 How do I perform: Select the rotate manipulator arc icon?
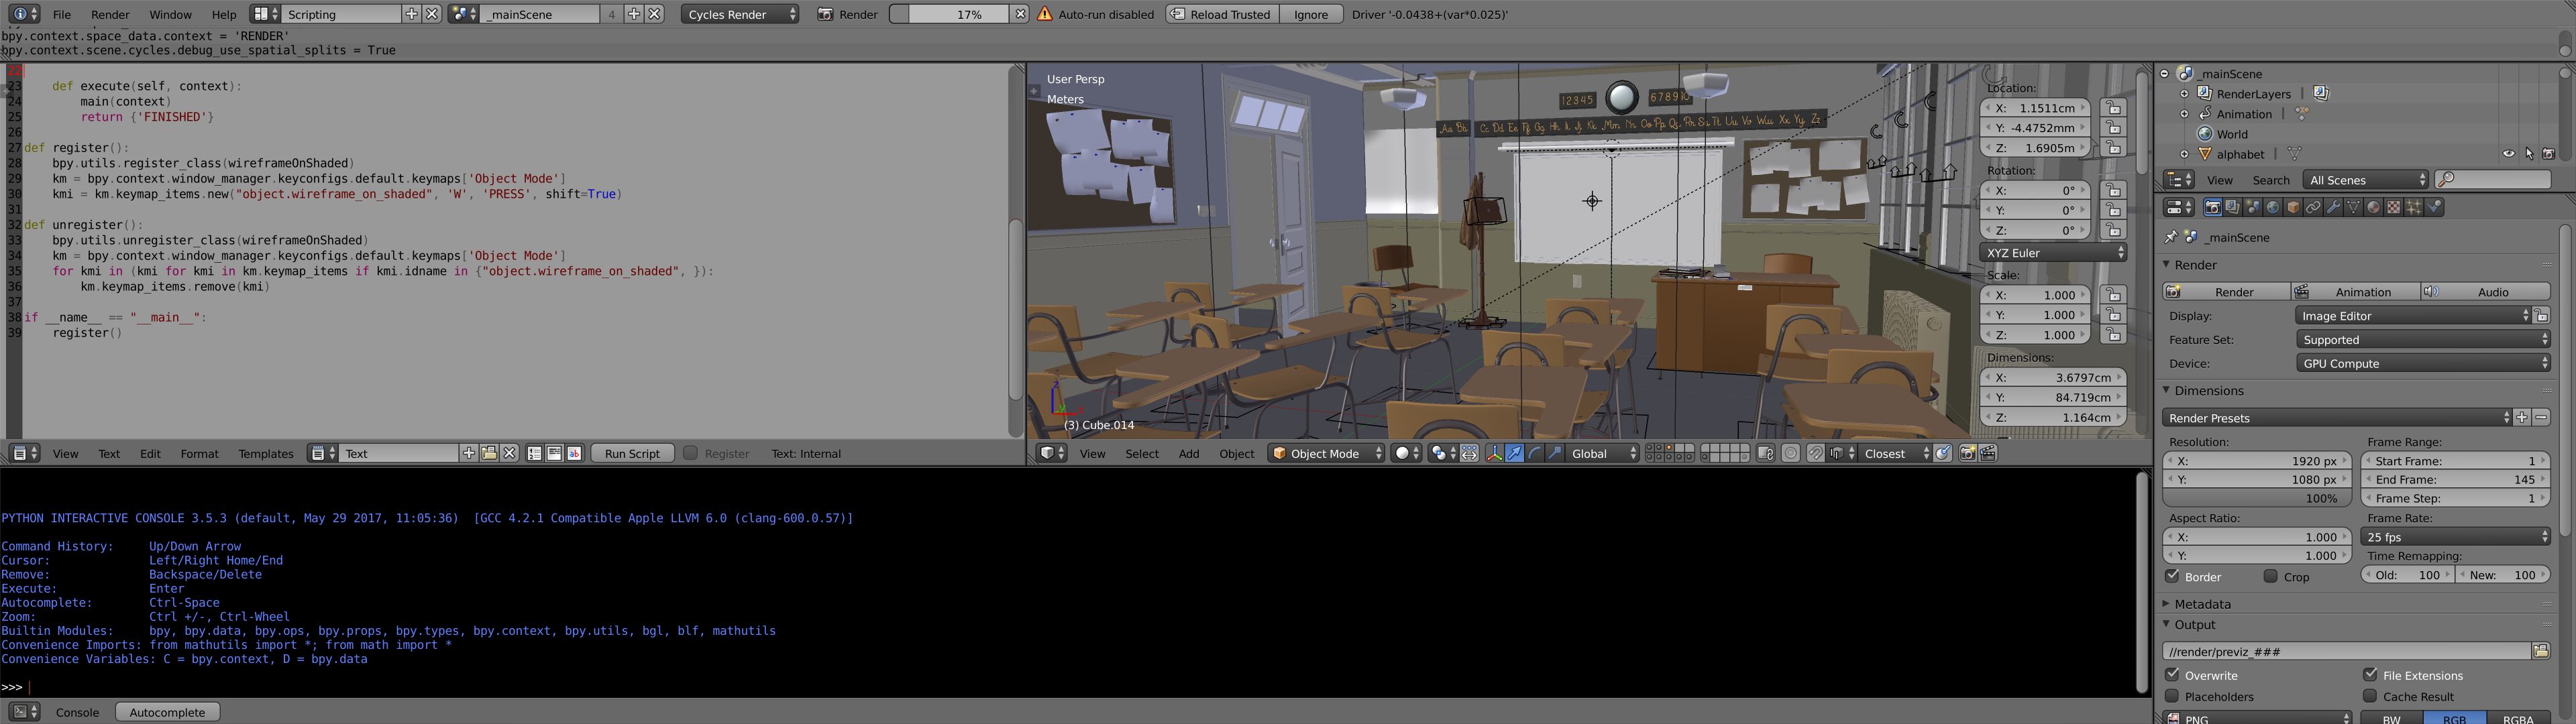[x=1534, y=454]
